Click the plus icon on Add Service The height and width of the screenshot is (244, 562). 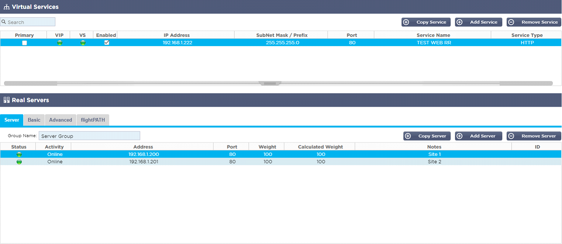(x=459, y=22)
